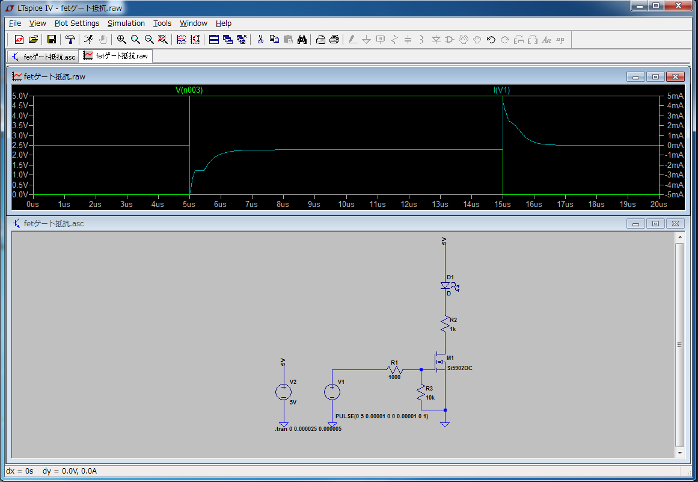Open the Tools menu
698x482 pixels.
(x=162, y=23)
